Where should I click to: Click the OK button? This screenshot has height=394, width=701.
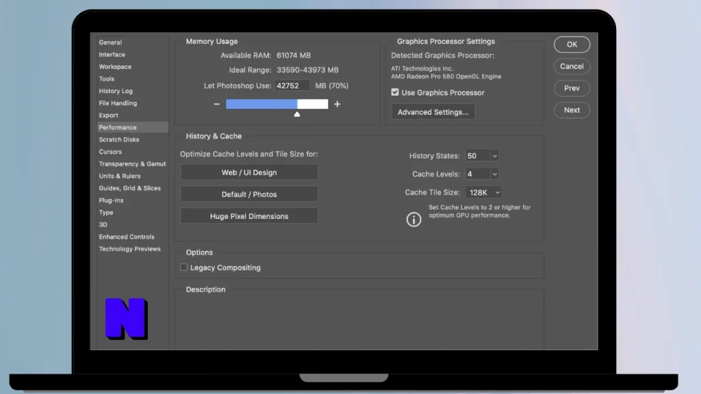click(x=572, y=44)
